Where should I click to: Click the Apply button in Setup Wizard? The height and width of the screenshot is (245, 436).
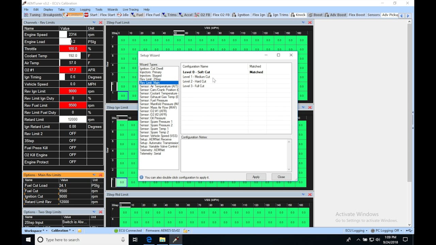[256, 177]
